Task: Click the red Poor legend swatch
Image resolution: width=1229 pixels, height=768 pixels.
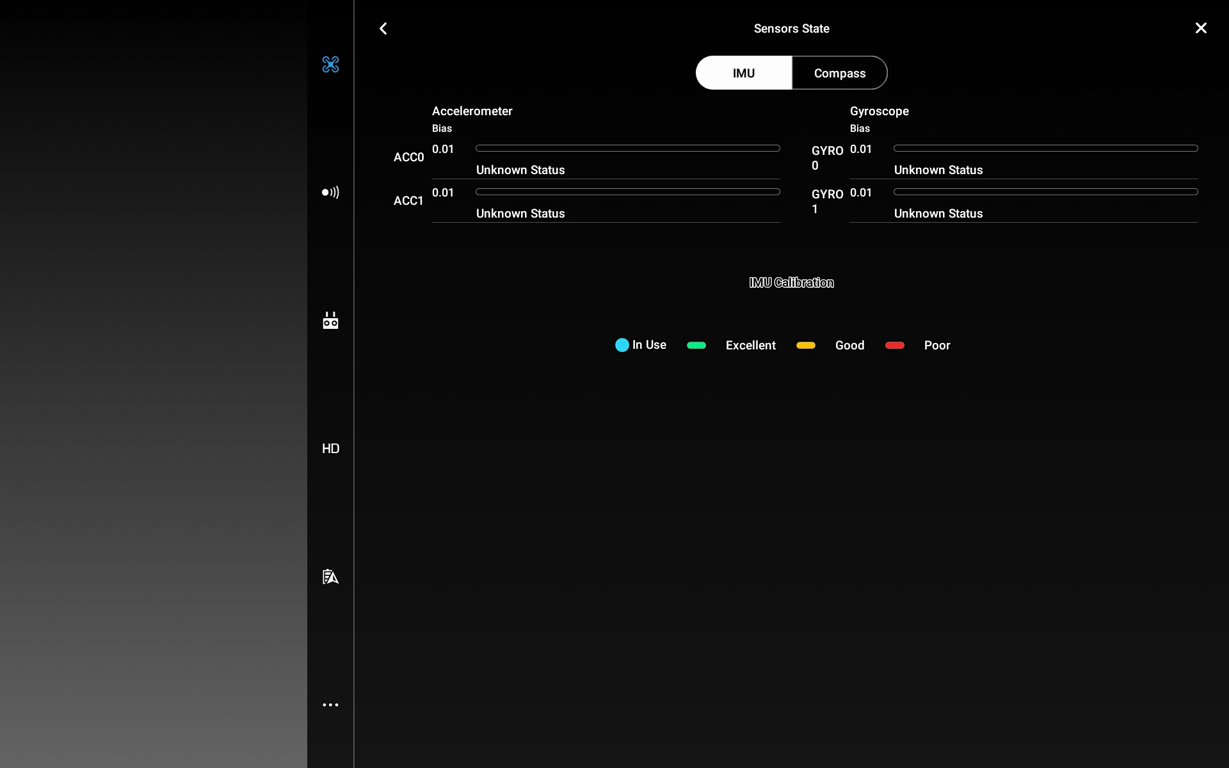Action: [x=895, y=345]
